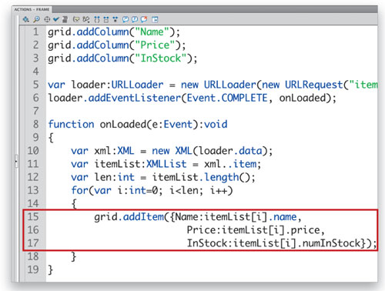Expand the hidden toolbox via the left edge handle
Image resolution: width=385 pixels, height=291 pixels.
pos(16,162)
